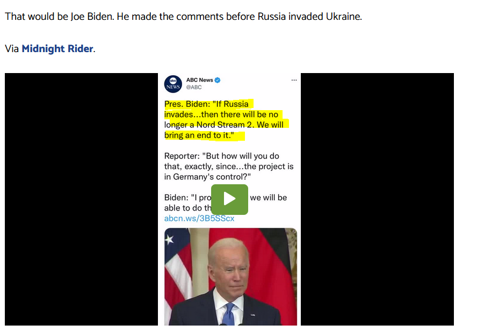Select the ABC News account name
The height and width of the screenshot is (332, 477).
pyautogui.click(x=200, y=80)
